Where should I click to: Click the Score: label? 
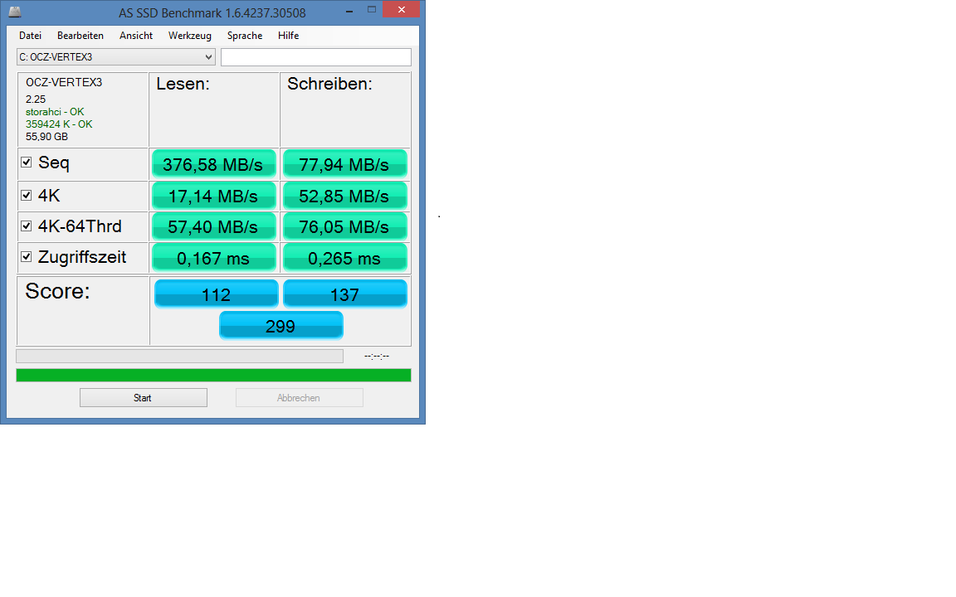[x=57, y=291]
